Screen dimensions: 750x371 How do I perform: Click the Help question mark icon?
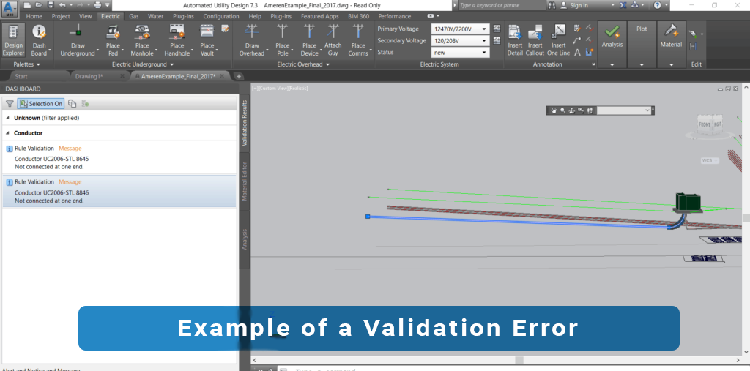pyautogui.click(x=657, y=5)
